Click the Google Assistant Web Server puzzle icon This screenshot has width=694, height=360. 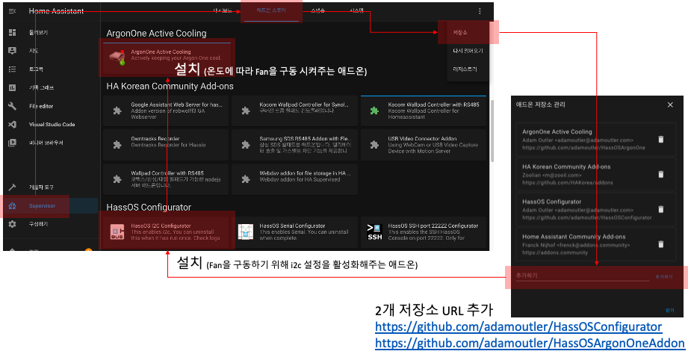[x=117, y=111]
